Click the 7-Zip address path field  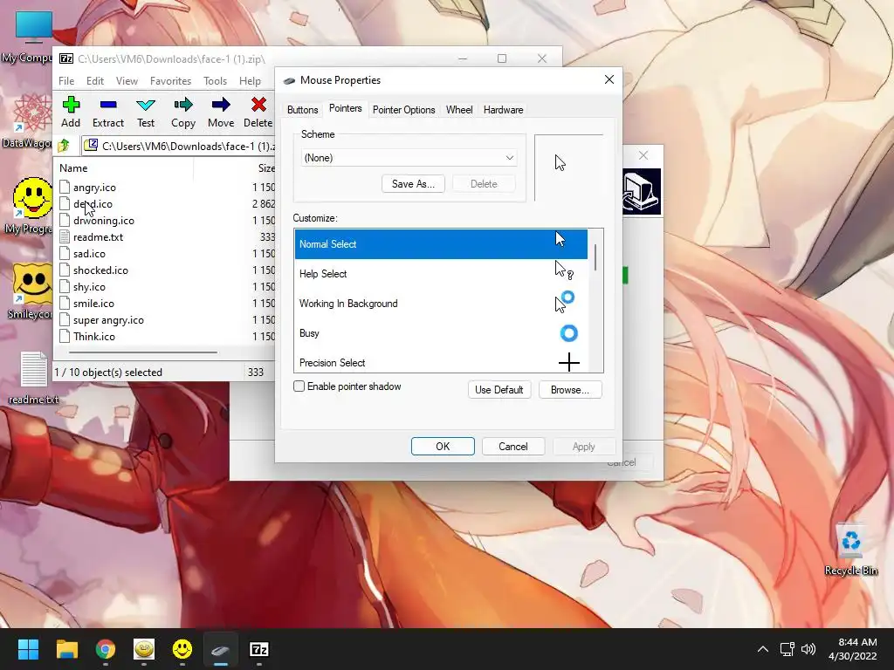click(178, 146)
